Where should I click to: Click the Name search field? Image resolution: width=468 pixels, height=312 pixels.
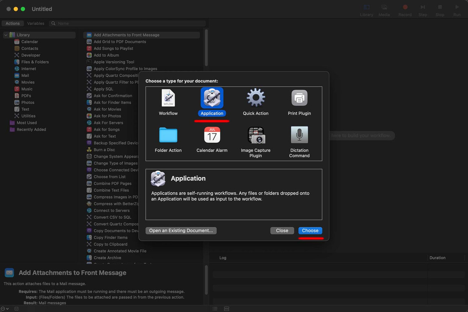point(128,23)
